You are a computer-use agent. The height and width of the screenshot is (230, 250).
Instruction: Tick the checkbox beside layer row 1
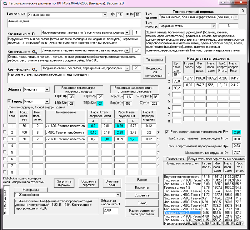[x=4, y=126]
